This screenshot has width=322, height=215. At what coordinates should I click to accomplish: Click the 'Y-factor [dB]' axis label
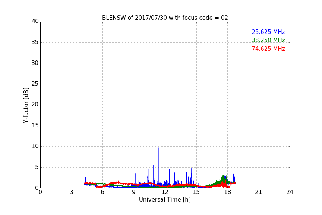click(26, 106)
